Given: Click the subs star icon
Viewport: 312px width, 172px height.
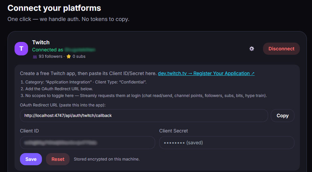Looking at the screenshot, I should pos(69,56).
